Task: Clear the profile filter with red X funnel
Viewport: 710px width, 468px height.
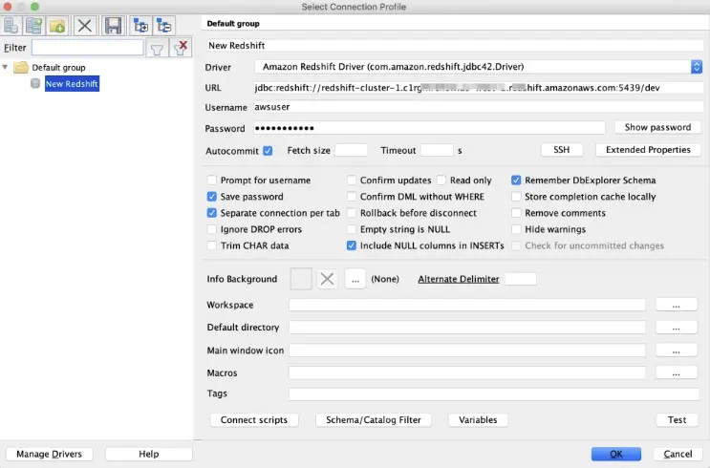Action: coord(181,48)
